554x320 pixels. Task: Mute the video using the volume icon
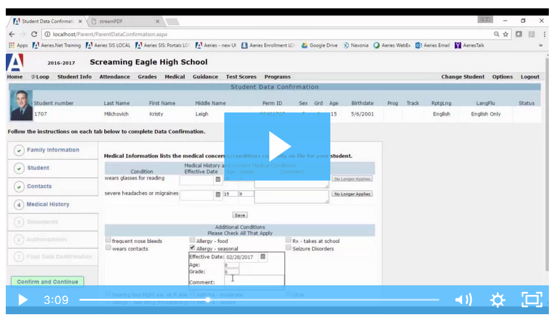(463, 299)
